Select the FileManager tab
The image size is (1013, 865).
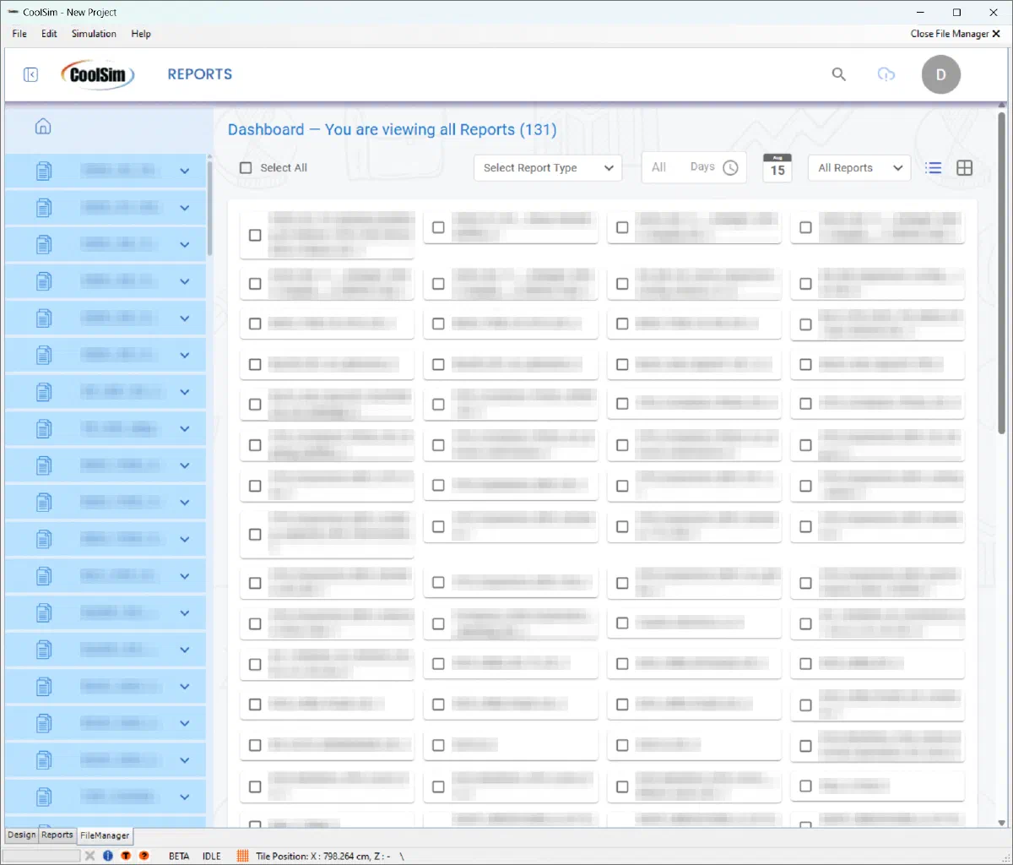[105, 835]
